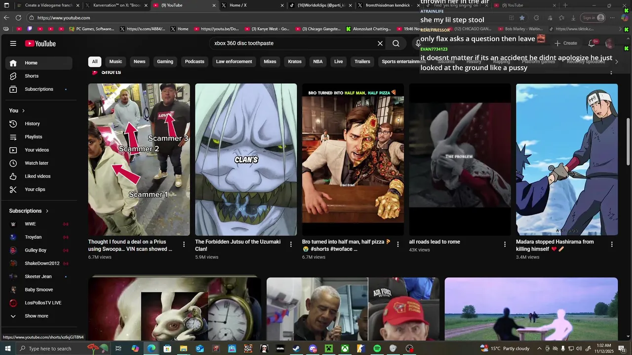Expand the Subscriptions heading chevron above WWE
This screenshot has width=632, height=355.
tap(47, 211)
